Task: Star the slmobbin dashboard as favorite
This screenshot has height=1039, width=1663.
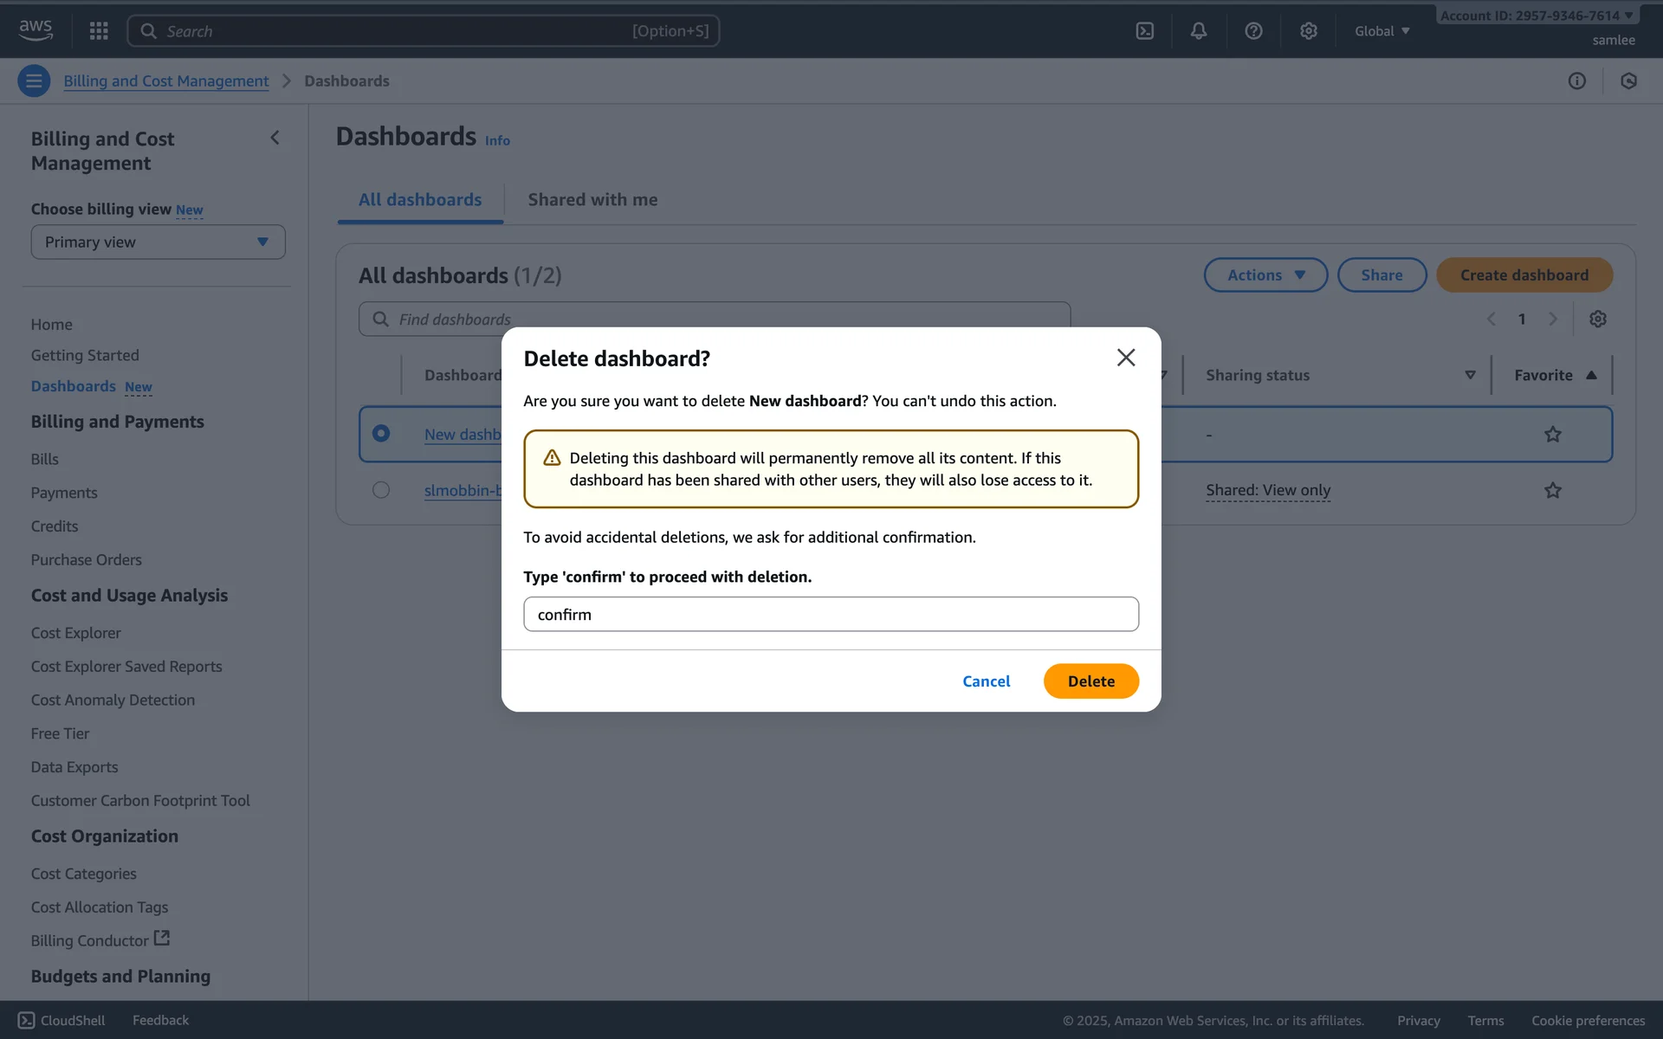Action: tap(1552, 491)
